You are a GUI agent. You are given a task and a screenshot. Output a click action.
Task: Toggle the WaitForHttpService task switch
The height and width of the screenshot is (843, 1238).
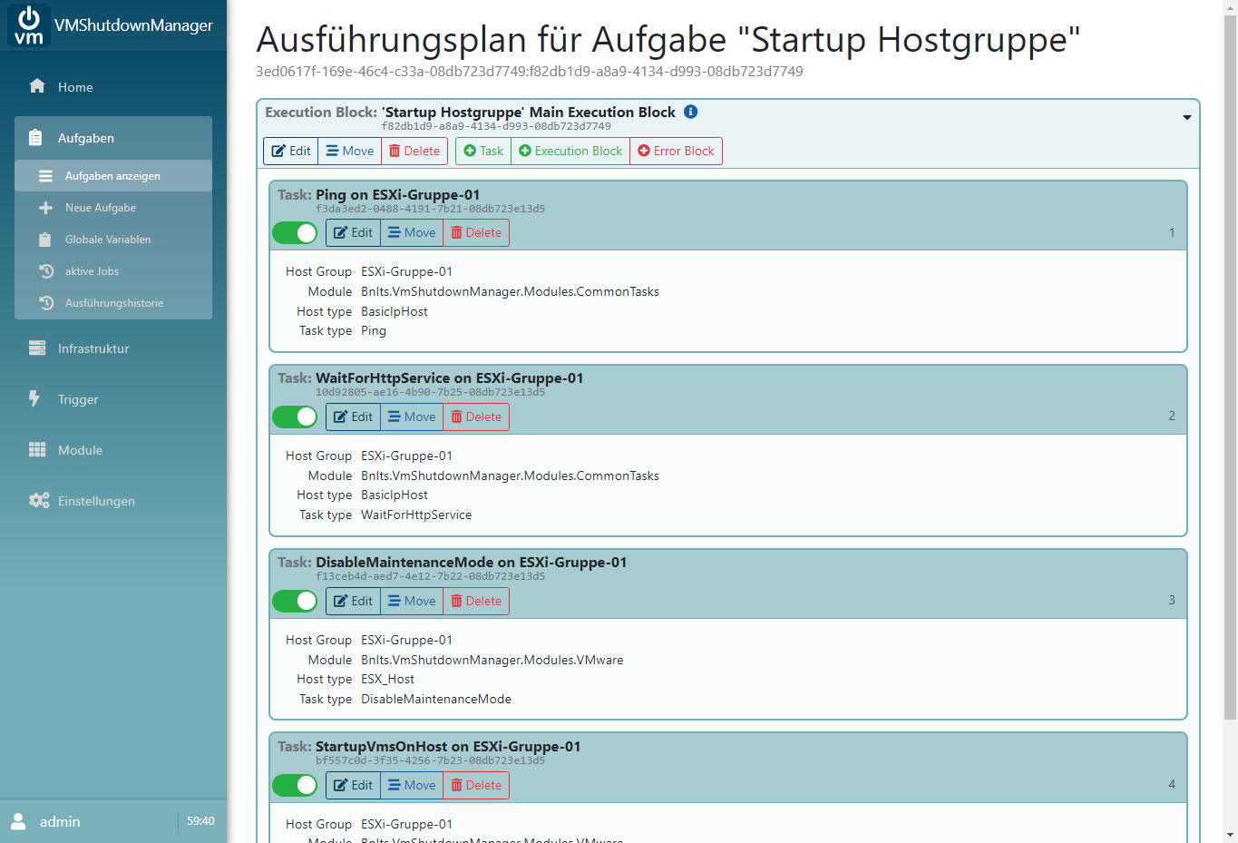coord(295,417)
